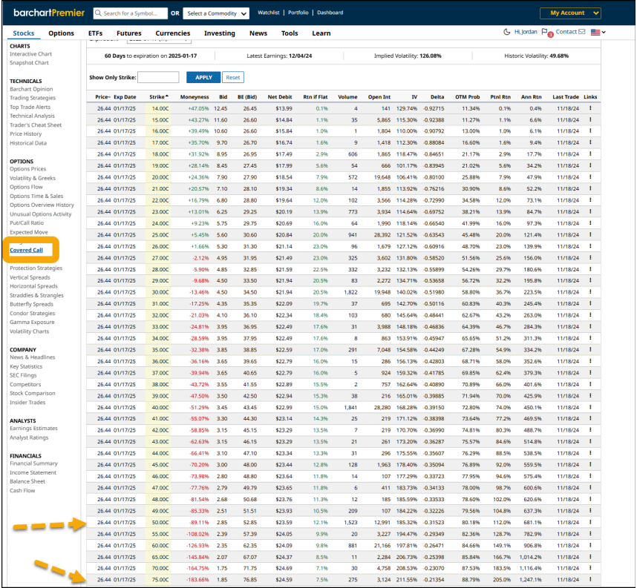Open Unusual Options Activity link
This screenshot has height=588, width=637.
tap(40, 214)
